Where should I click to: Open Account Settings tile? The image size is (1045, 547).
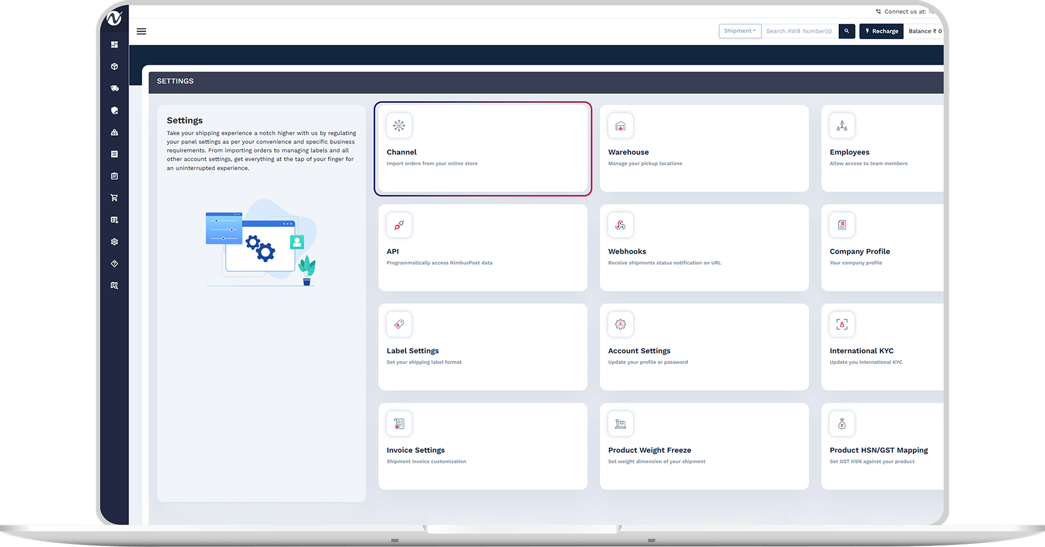coord(704,347)
